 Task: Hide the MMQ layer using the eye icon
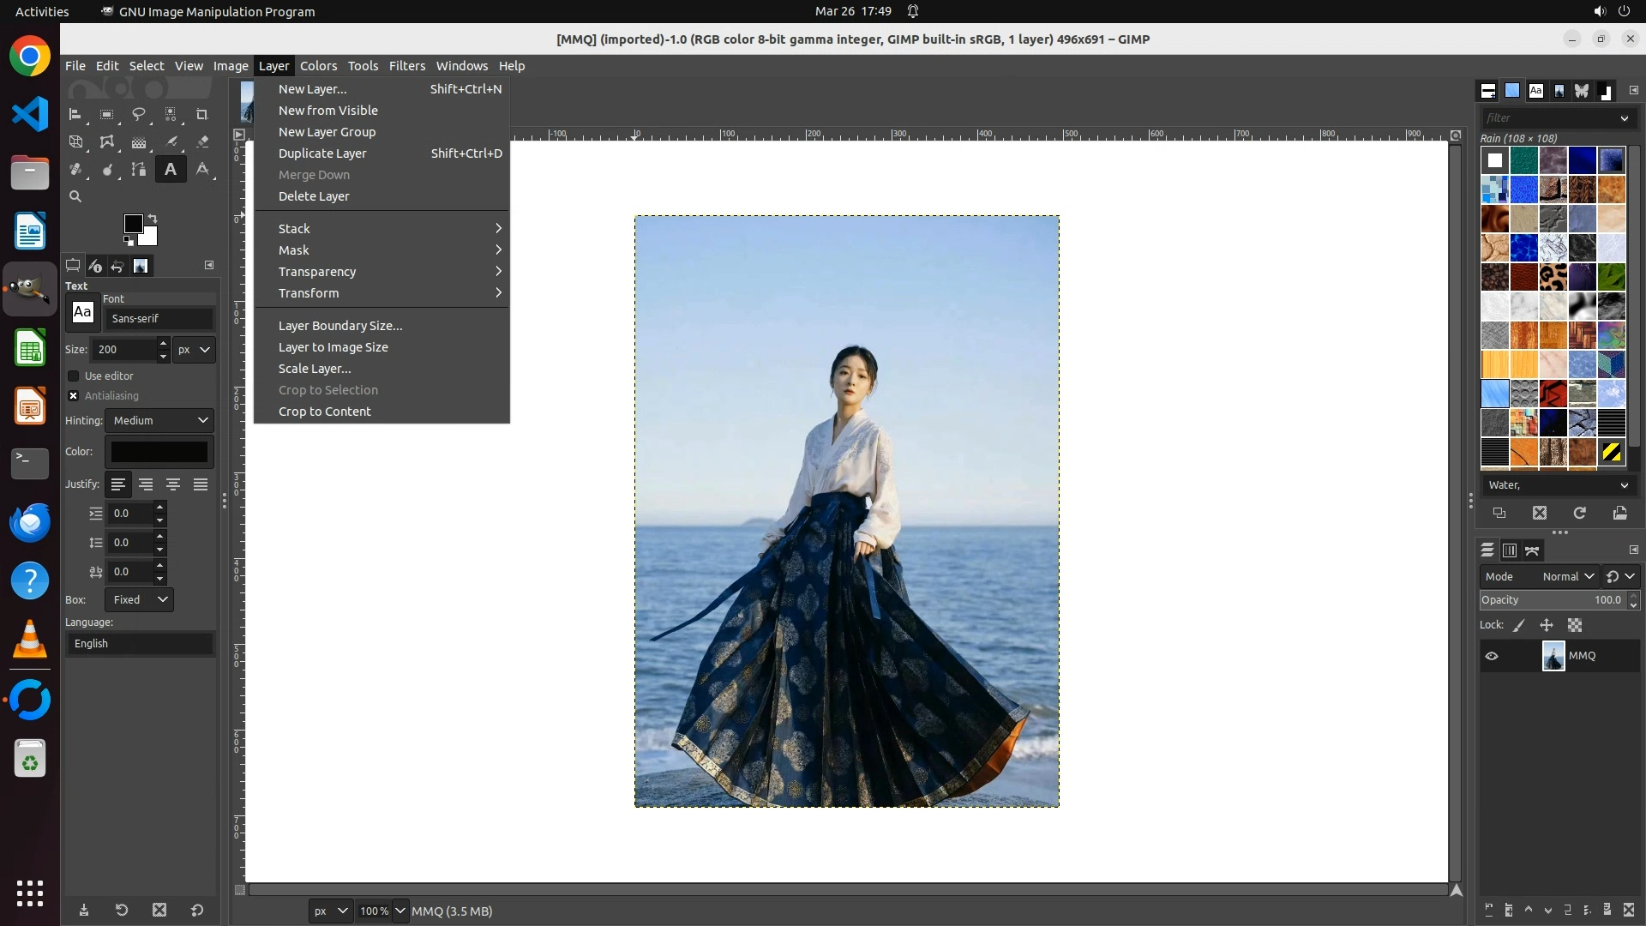point(1492,656)
